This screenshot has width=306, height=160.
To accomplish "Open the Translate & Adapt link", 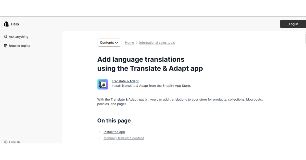I will point(125,81).
